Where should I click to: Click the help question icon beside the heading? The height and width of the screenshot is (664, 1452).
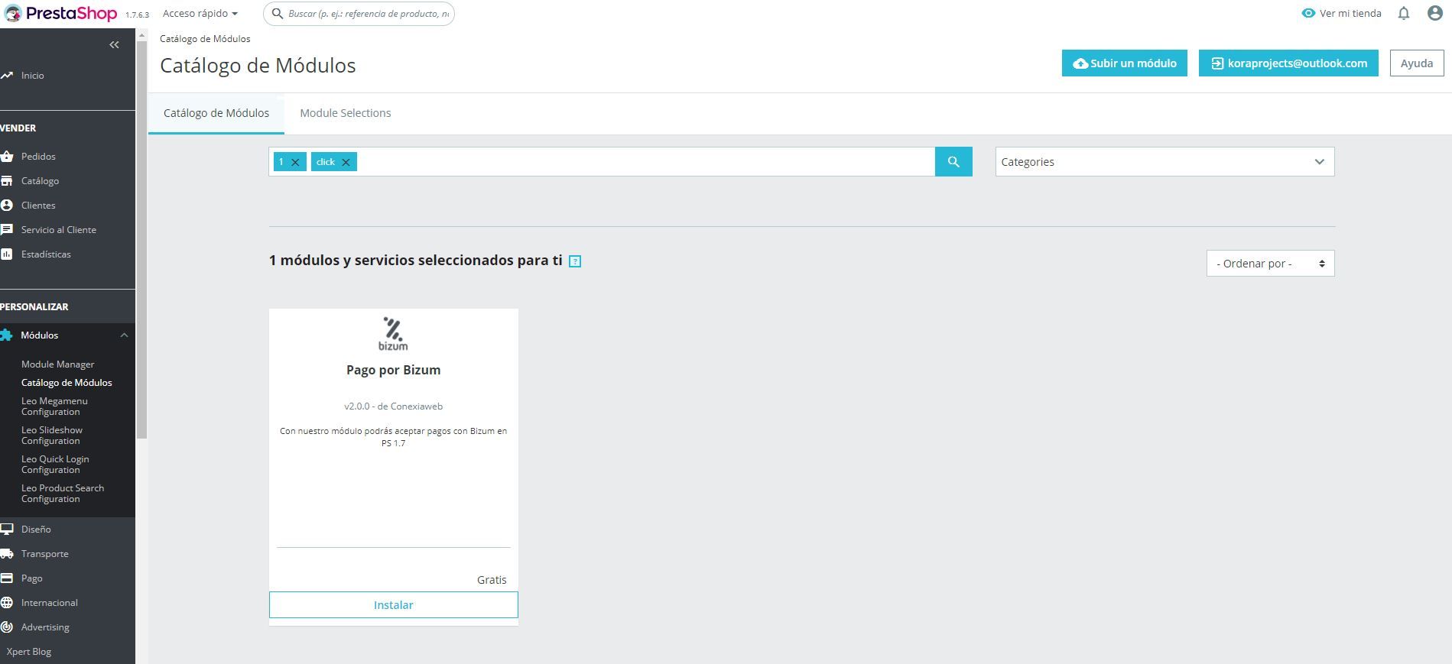[575, 261]
